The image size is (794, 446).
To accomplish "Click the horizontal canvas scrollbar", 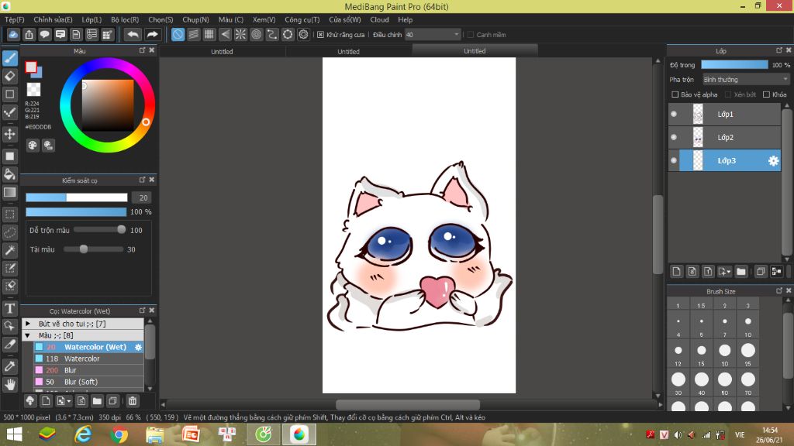I will [408, 404].
